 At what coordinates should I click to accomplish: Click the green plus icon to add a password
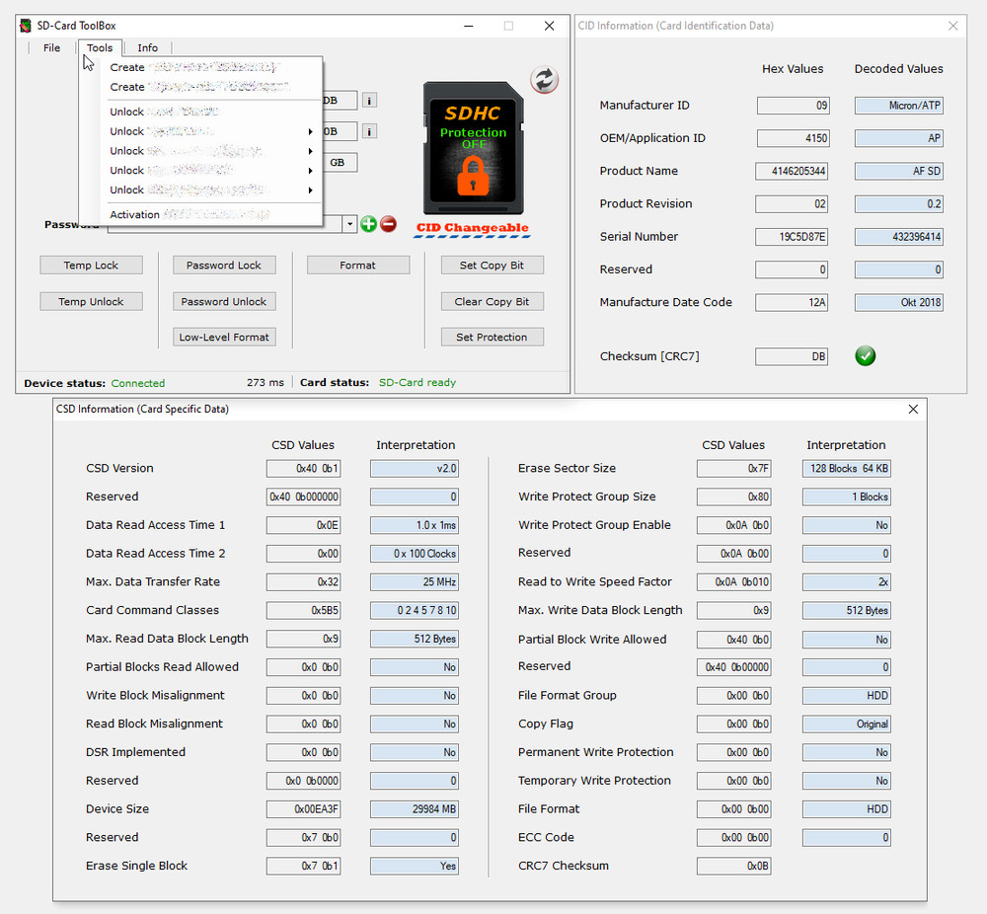(368, 224)
